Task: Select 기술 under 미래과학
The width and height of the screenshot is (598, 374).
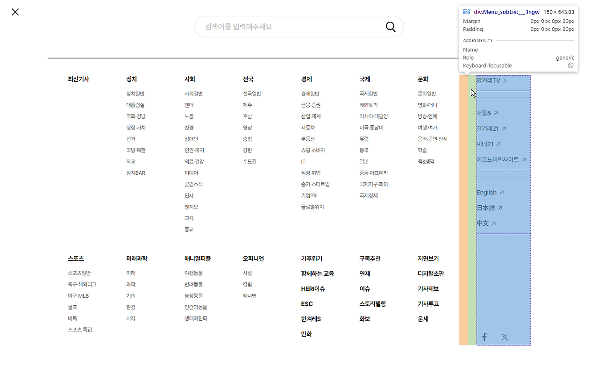Action: click(131, 296)
